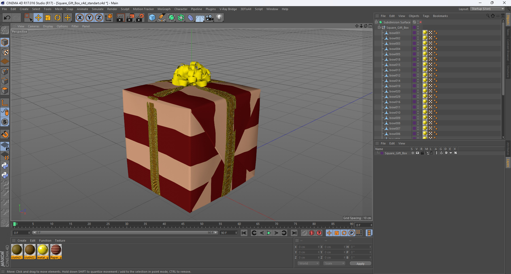Switch to Model mode in left palette
The width and height of the screenshot is (511, 274).
(5, 42)
